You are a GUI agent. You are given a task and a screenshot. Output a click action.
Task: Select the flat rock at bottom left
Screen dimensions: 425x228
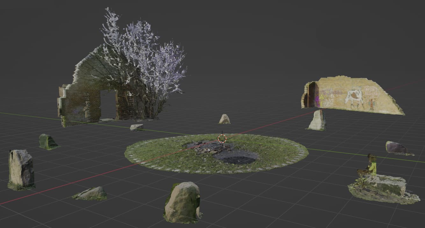click(91, 193)
